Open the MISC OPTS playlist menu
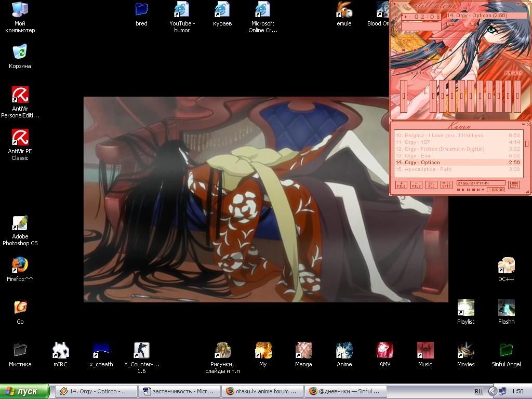 [x=446, y=184]
